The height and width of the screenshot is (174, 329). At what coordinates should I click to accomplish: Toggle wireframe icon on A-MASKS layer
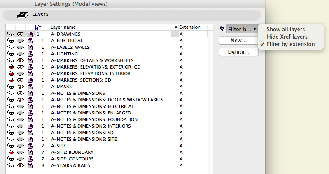pos(30,87)
